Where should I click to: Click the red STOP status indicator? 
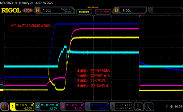click(x=28, y=11)
